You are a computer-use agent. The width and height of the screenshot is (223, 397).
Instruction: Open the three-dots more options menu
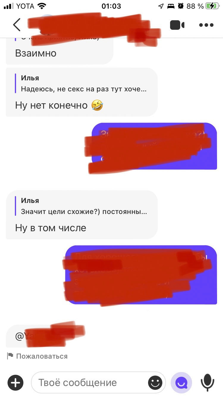point(206,25)
